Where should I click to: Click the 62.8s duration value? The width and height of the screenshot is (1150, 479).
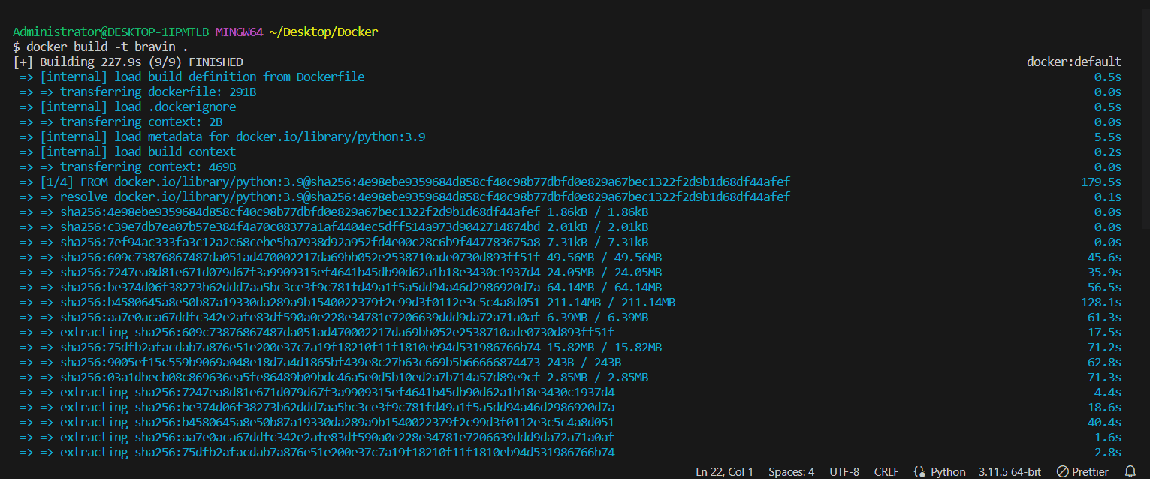coord(1104,362)
